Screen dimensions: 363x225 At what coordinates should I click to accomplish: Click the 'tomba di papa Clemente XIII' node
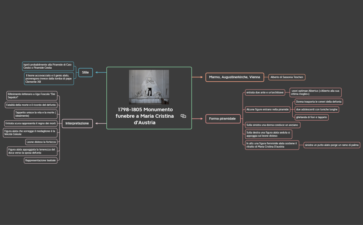pos(49,79)
